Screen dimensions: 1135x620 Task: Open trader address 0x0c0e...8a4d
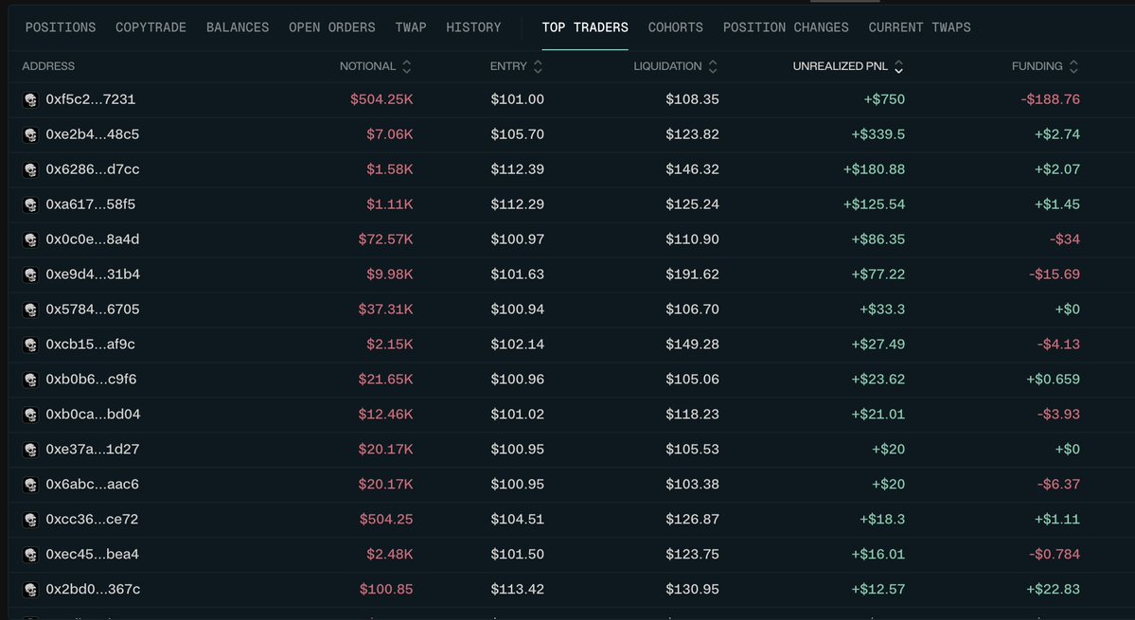coord(93,239)
